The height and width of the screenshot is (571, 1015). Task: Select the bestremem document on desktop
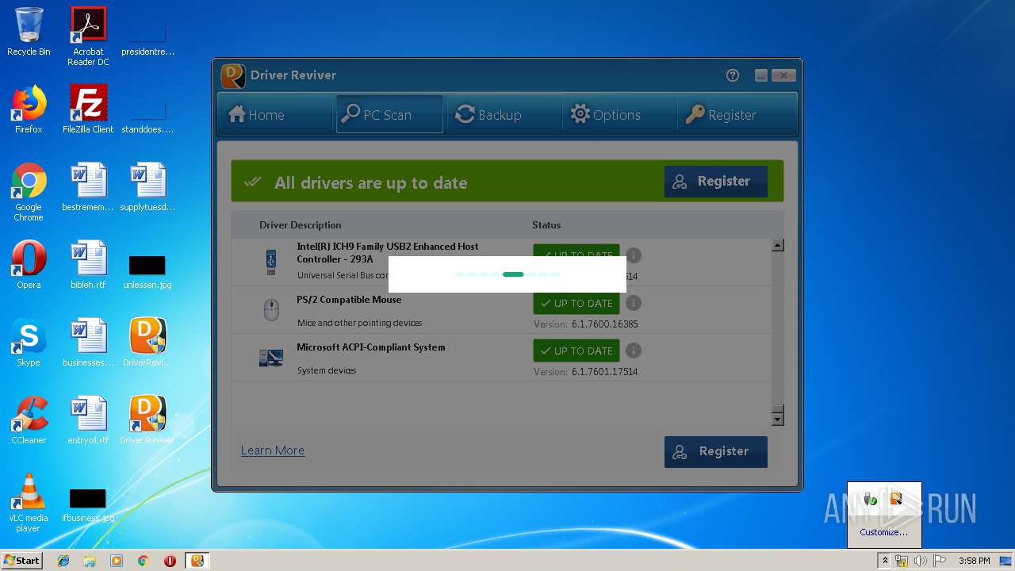point(88,187)
